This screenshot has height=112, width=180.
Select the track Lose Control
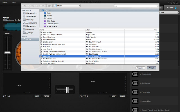[x=99, y=49]
